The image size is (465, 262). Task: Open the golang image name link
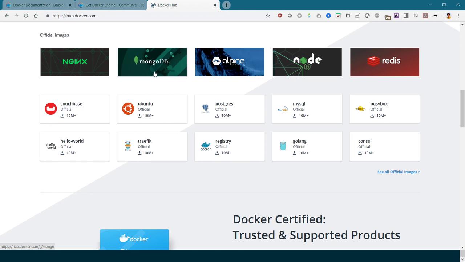[300, 141]
